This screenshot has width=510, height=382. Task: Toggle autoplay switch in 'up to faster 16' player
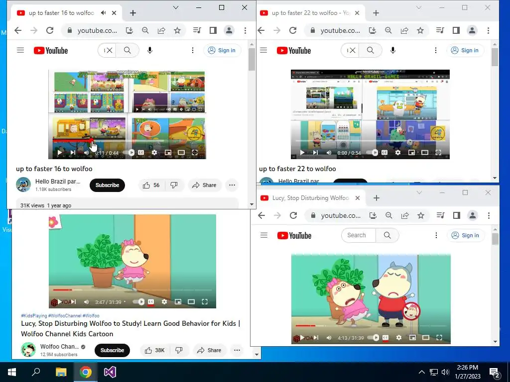coord(129,152)
